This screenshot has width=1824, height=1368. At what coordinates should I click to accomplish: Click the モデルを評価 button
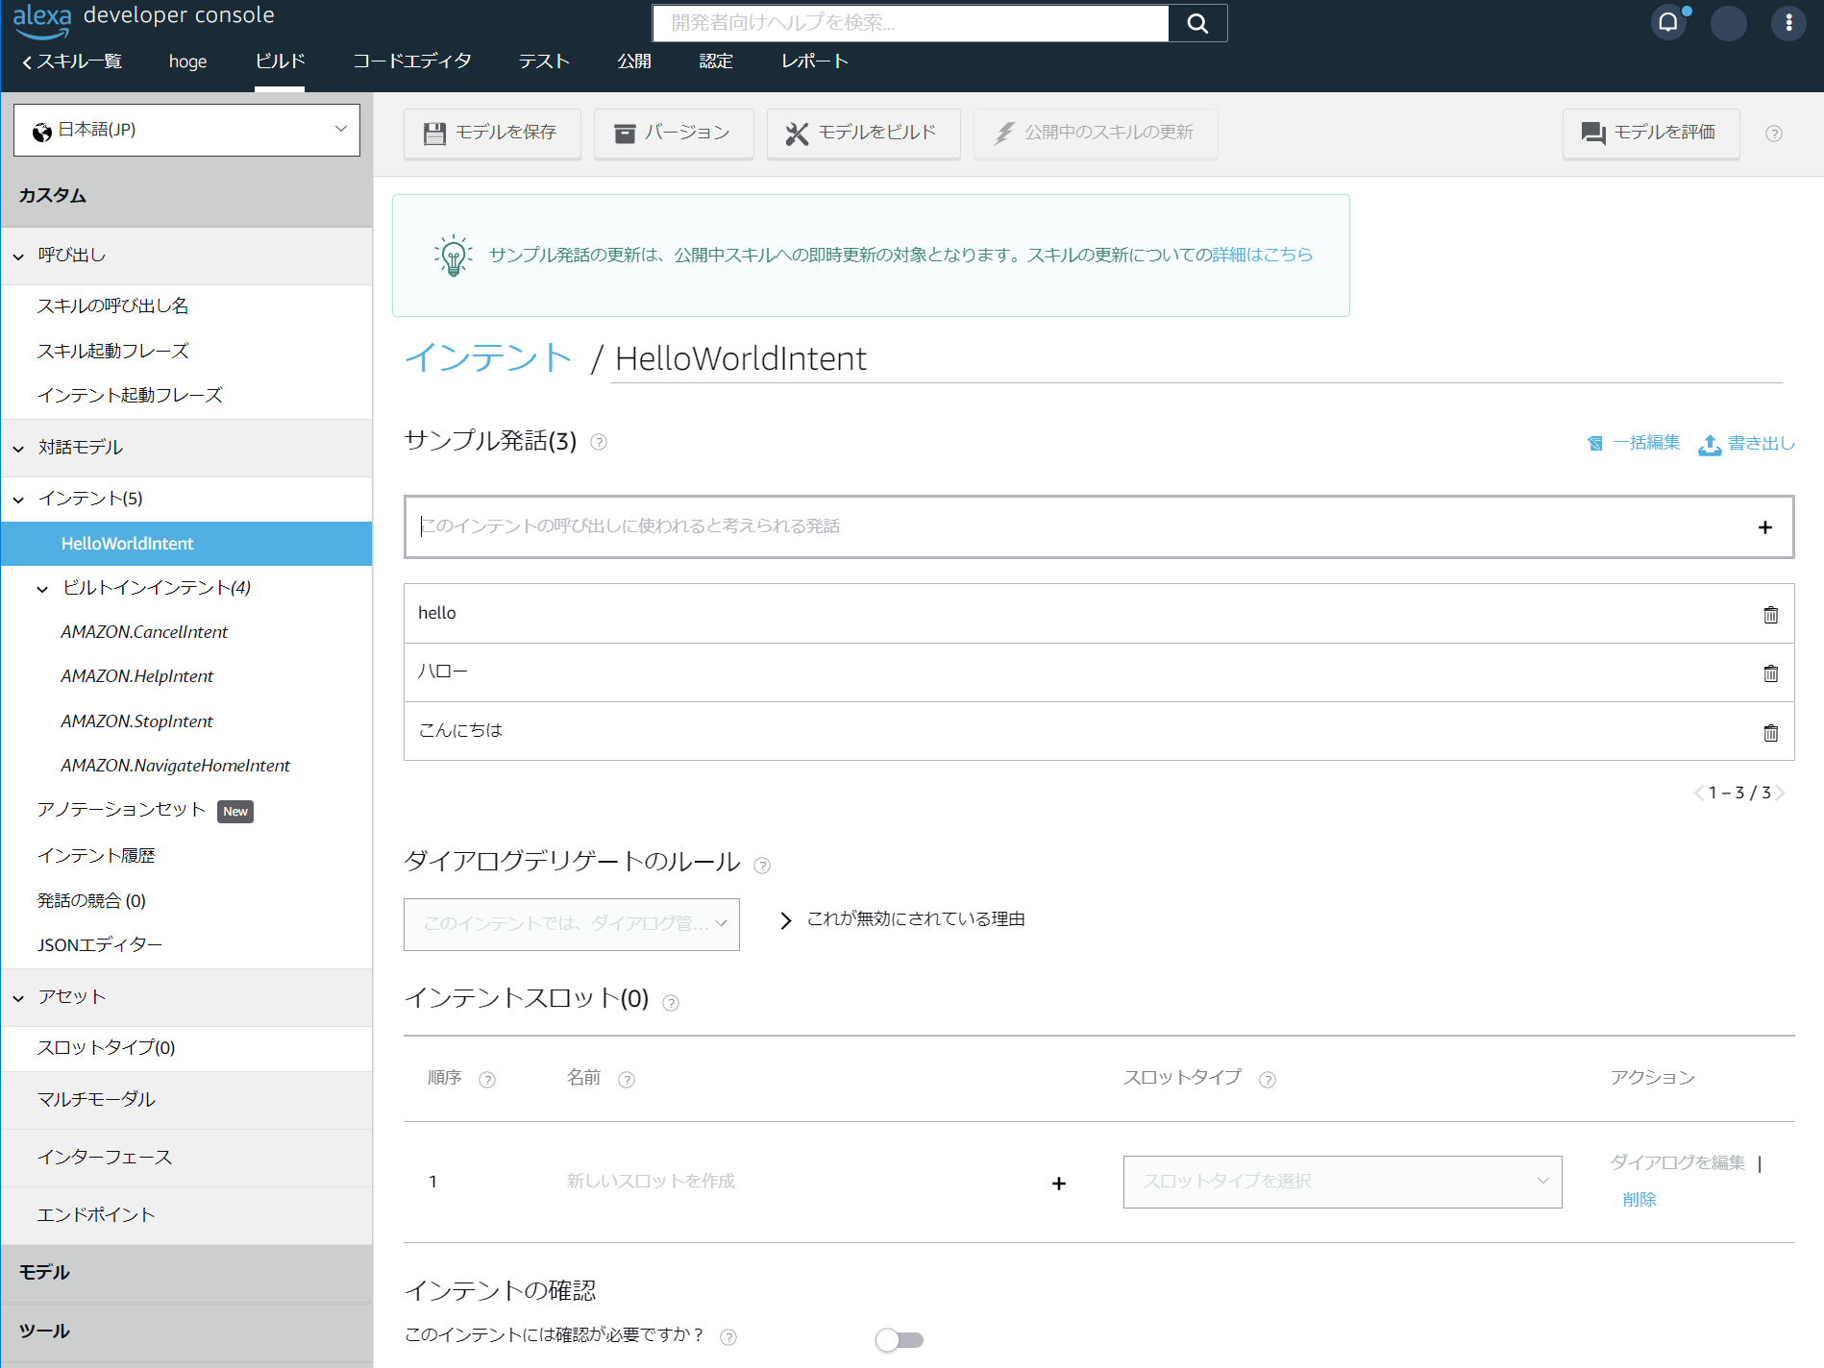[1651, 134]
